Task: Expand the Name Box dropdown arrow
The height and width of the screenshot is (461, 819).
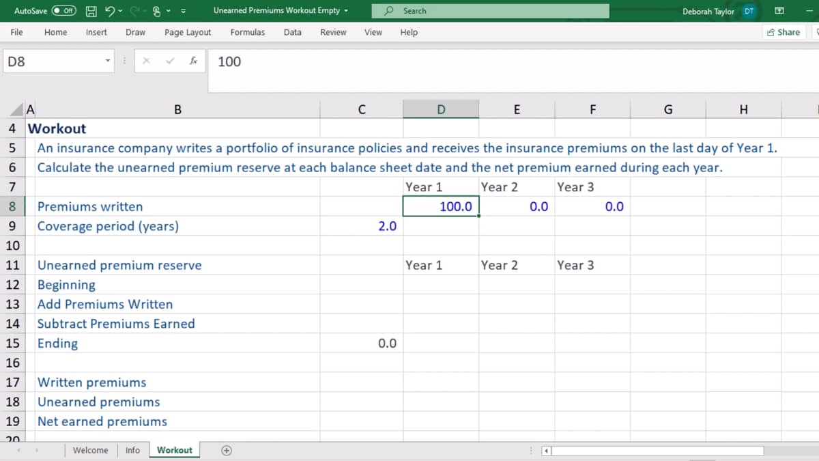Action: coord(108,61)
